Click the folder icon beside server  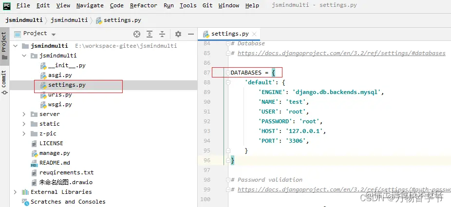point(34,114)
